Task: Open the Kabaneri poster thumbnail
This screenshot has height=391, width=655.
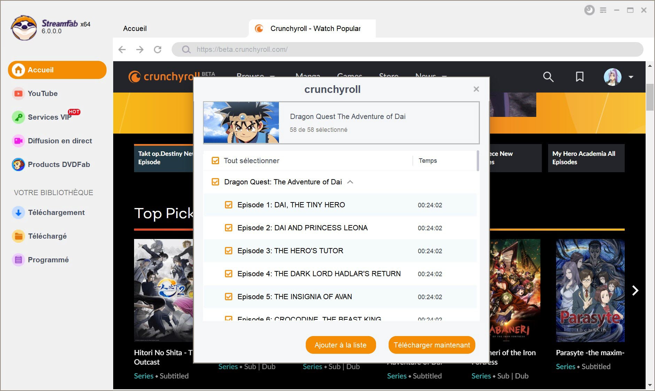Action: (x=515, y=290)
